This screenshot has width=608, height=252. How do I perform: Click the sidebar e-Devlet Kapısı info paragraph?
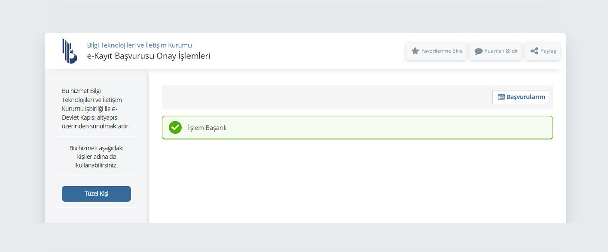[x=96, y=109]
